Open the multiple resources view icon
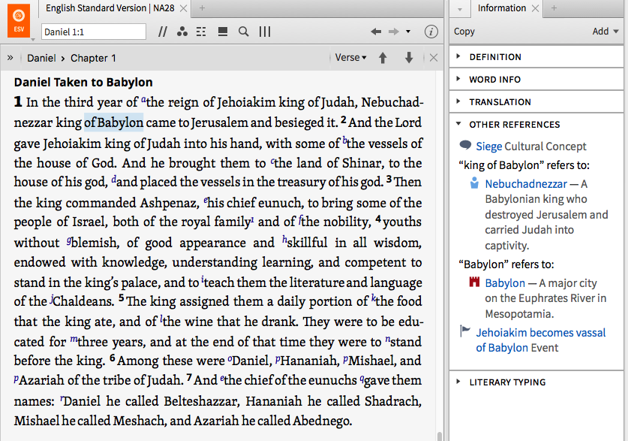The height and width of the screenshot is (441, 628). (x=223, y=32)
